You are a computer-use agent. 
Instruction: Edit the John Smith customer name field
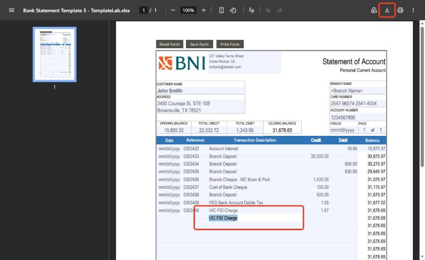[x=201, y=91]
